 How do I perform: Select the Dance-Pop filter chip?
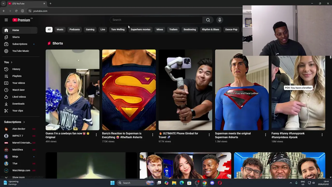[x=231, y=30]
